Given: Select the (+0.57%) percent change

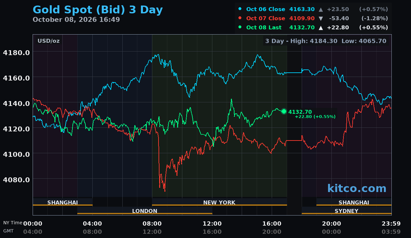Looking at the screenshot, I should [x=373, y=9].
